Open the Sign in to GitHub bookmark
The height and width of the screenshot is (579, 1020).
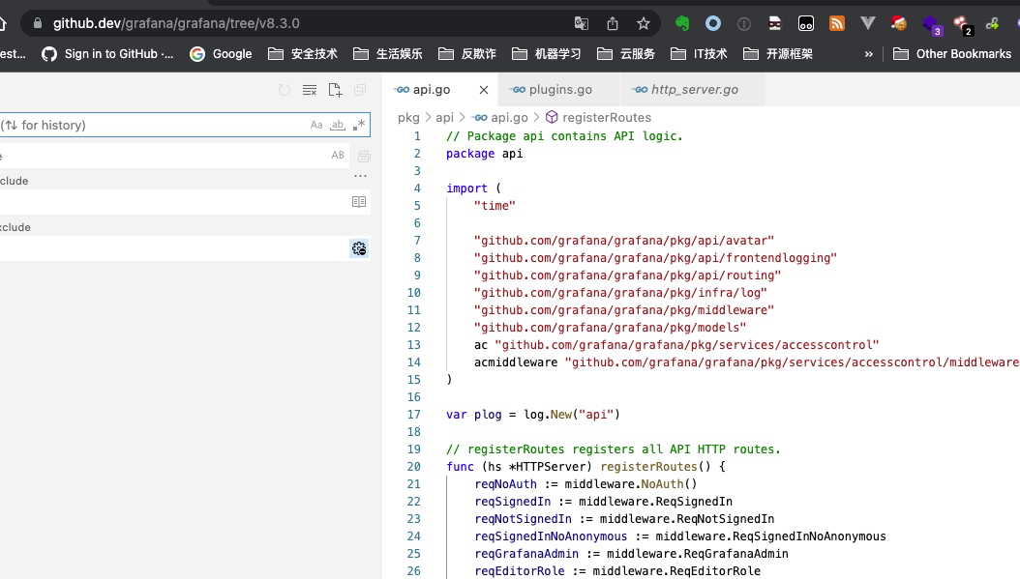pos(107,54)
